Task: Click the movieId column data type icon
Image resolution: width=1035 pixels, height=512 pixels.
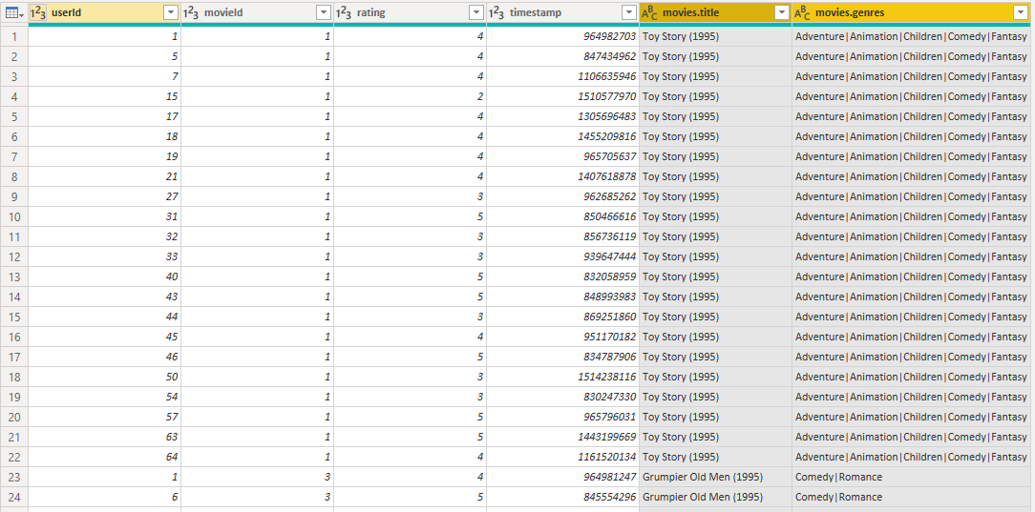Action: pos(191,12)
